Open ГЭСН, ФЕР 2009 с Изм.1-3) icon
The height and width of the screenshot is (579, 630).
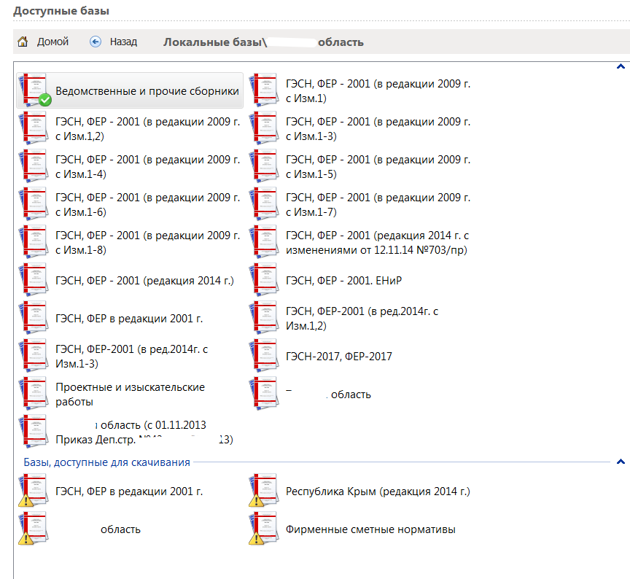click(264, 128)
